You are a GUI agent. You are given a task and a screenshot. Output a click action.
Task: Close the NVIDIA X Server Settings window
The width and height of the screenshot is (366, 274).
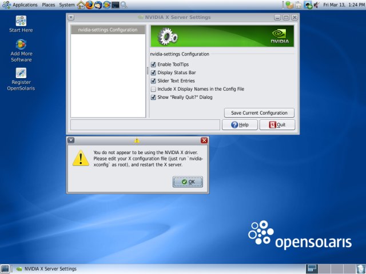295,17
